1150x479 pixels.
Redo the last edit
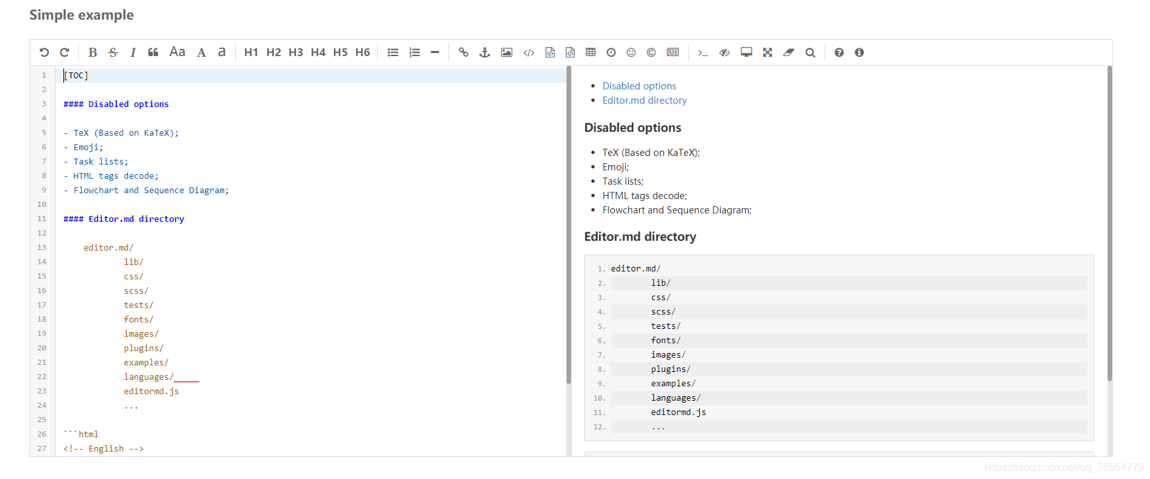pos(64,52)
